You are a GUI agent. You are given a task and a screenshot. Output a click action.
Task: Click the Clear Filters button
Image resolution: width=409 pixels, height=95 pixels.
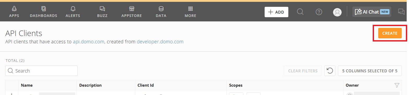coord(303,71)
